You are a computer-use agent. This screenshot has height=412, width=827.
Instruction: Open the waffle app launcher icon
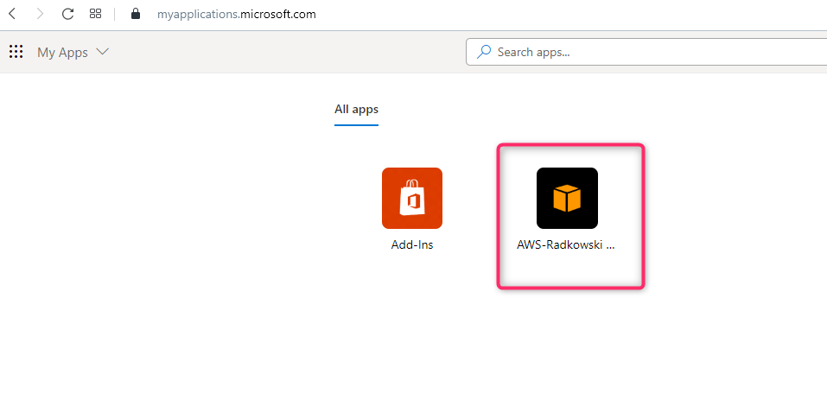(x=16, y=52)
